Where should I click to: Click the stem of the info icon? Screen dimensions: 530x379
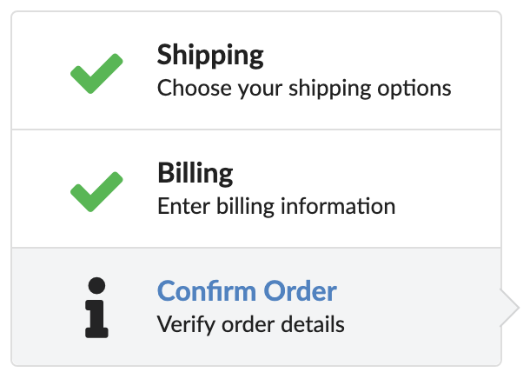click(96, 319)
